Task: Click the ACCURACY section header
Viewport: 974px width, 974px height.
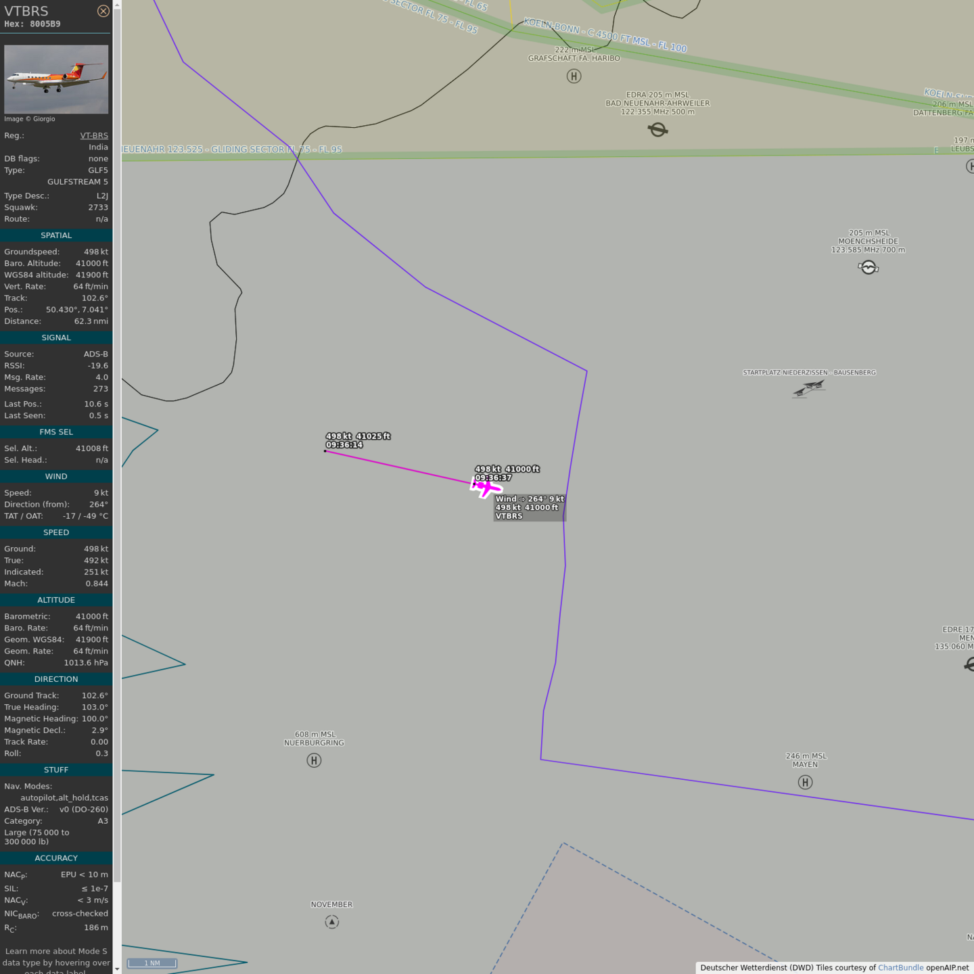Action: (56, 858)
